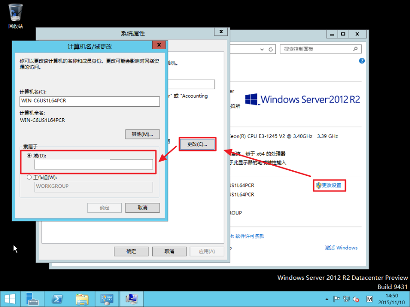Click the WORKGROUP text field
The image size is (410, 307).
tap(94, 187)
